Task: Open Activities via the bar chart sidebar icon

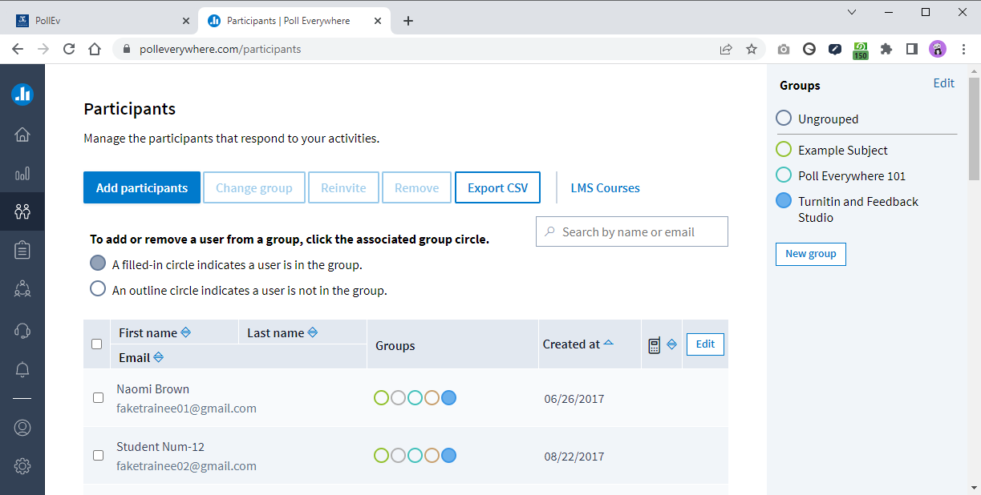Action: (22, 173)
